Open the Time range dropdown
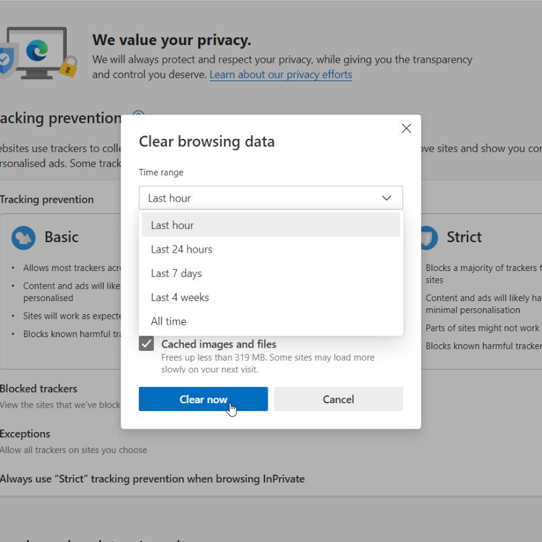The image size is (542, 542). (270, 198)
